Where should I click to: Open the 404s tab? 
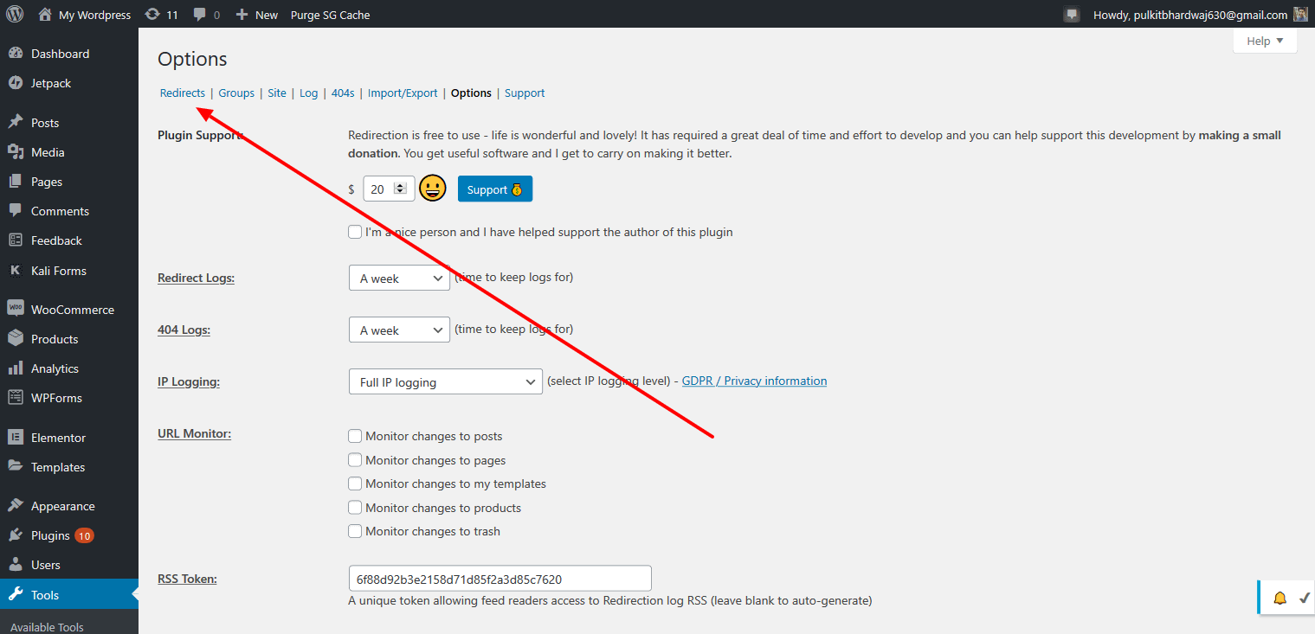[342, 93]
